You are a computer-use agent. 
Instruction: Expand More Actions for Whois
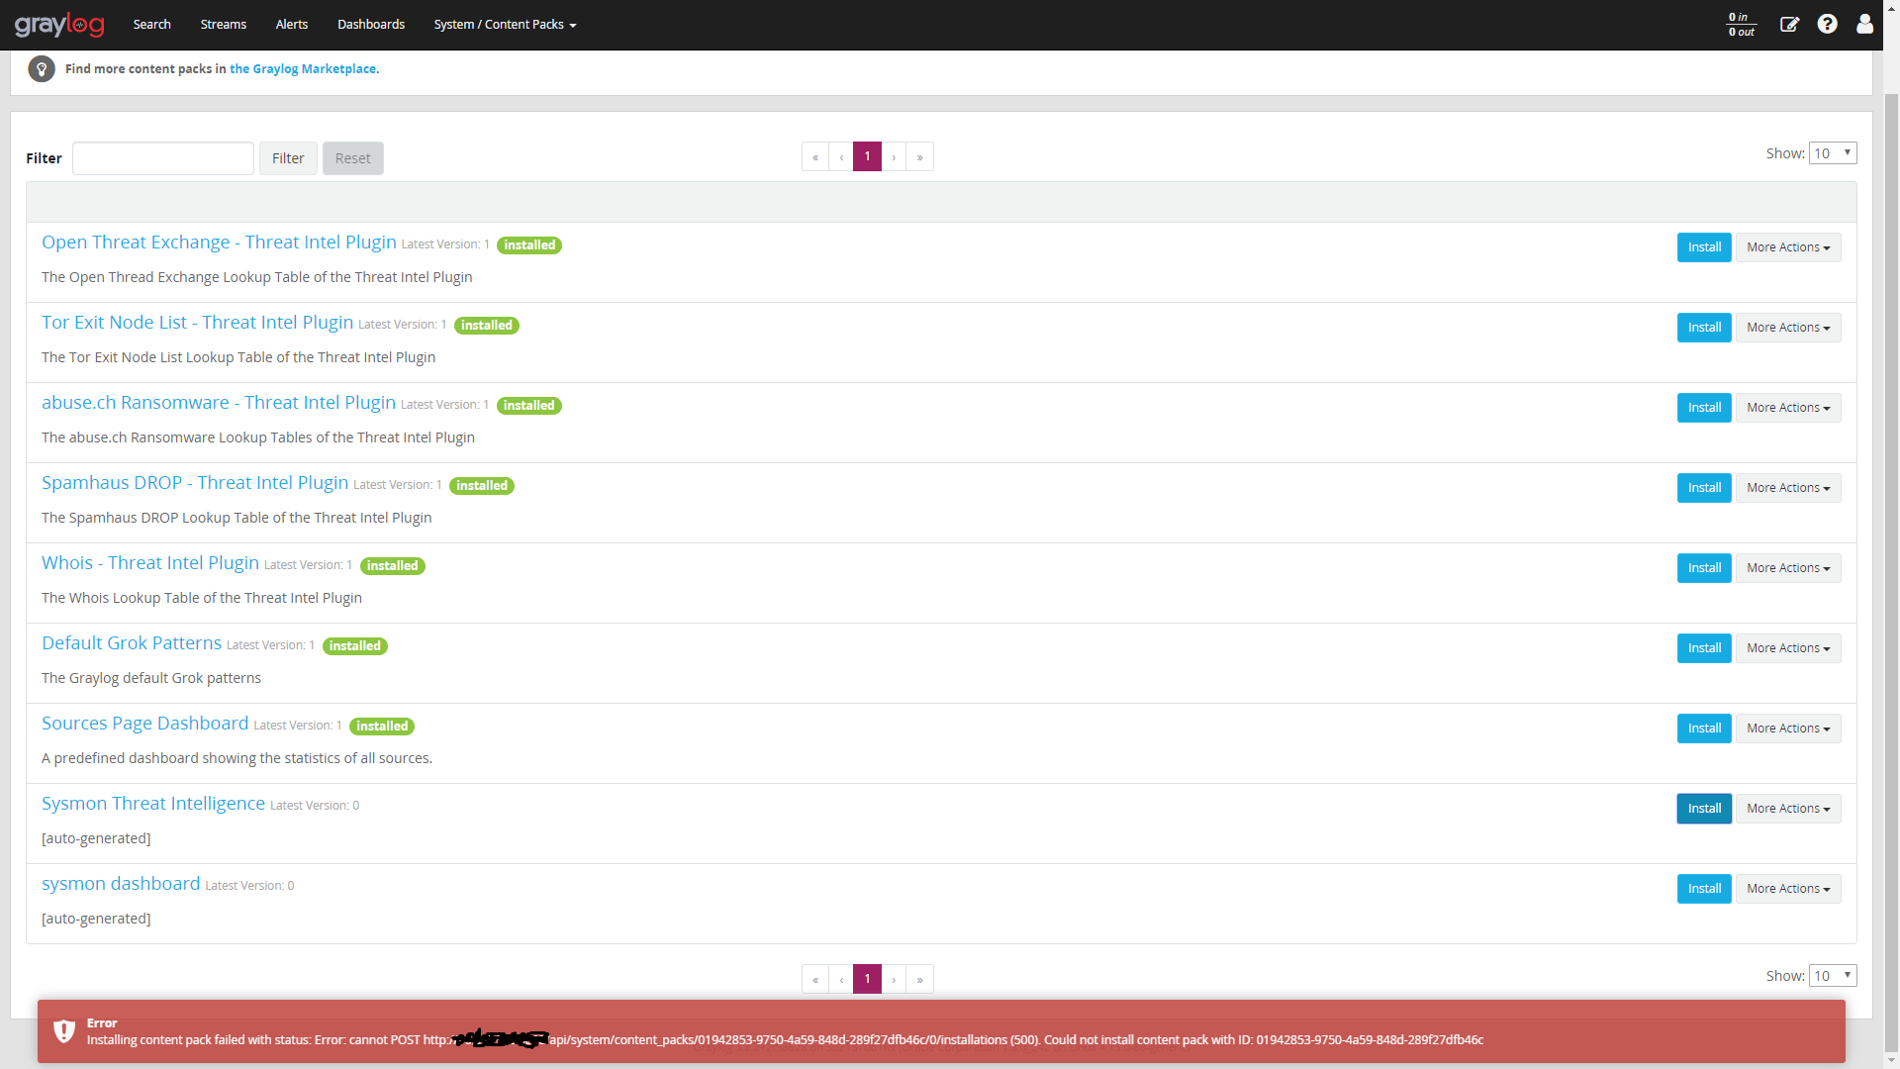point(1788,568)
